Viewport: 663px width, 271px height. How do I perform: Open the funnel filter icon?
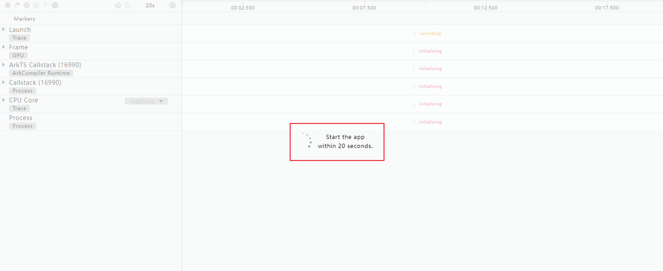pos(45,5)
